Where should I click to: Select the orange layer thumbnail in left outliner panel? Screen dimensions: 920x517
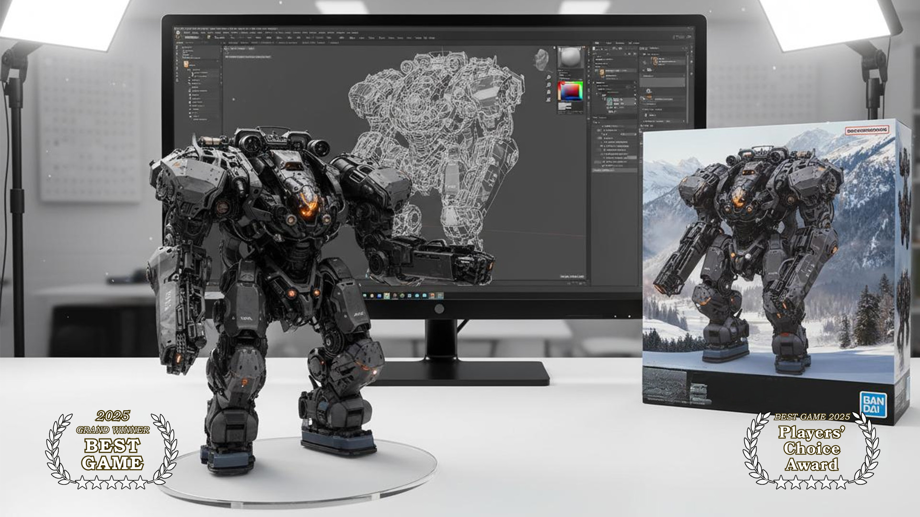click(x=185, y=63)
